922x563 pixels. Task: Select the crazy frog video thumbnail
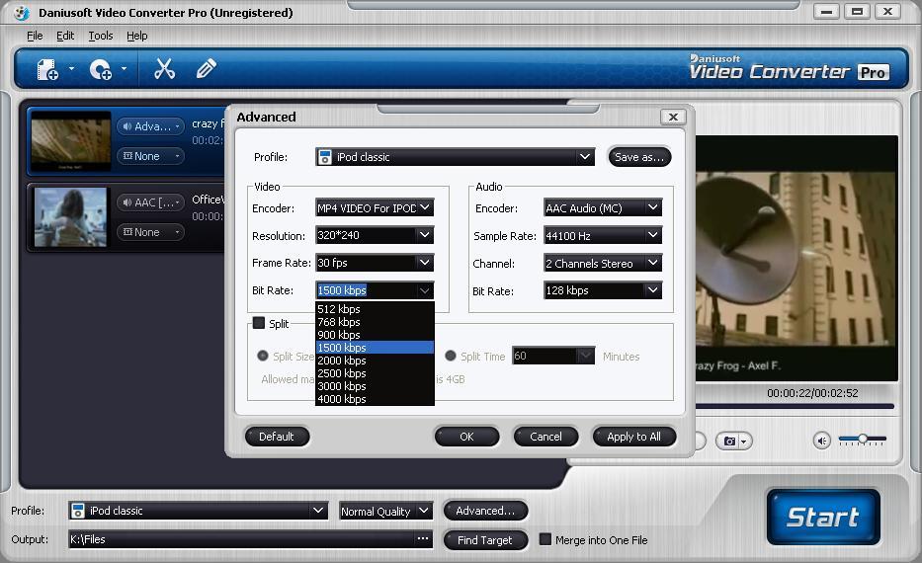70,141
